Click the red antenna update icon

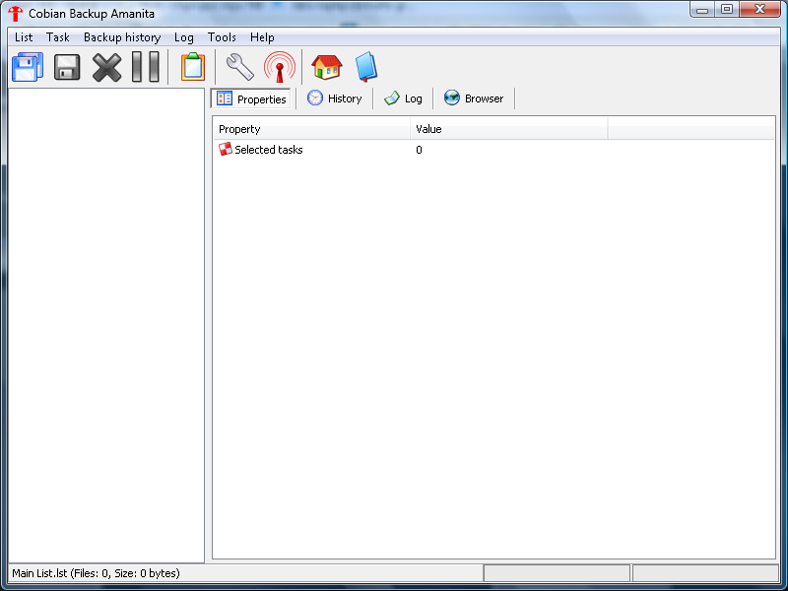tap(280, 67)
